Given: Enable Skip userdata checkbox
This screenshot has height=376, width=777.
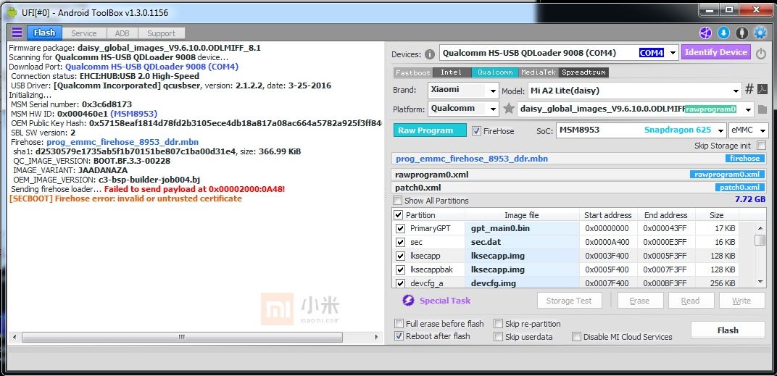Looking at the screenshot, I should (499, 336).
